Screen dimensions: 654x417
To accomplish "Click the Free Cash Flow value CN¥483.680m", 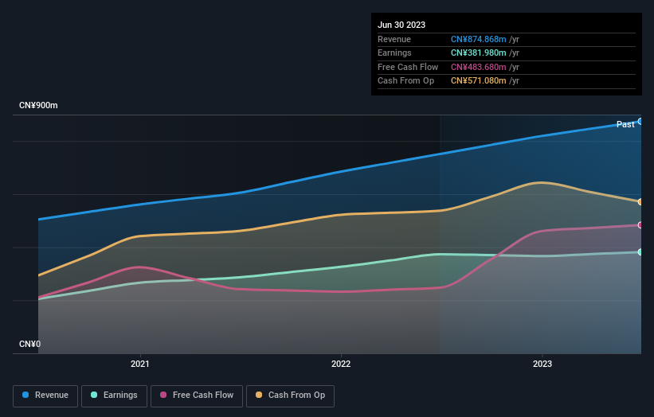I will click(x=479, y=67).
